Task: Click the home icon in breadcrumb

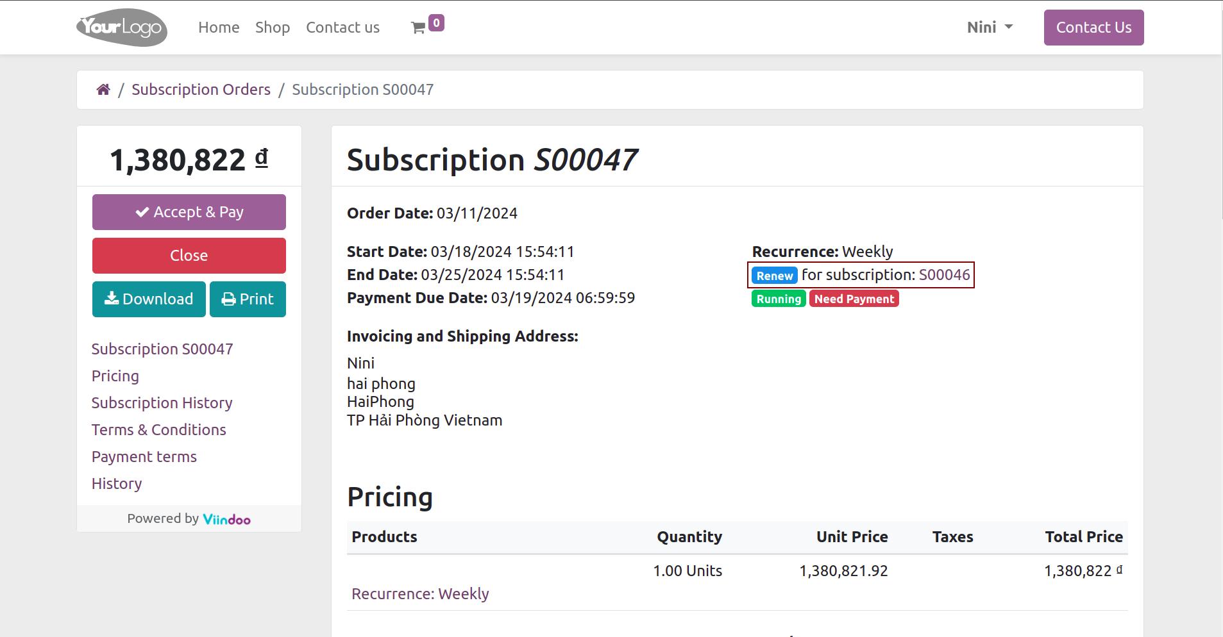Action: 103,90
